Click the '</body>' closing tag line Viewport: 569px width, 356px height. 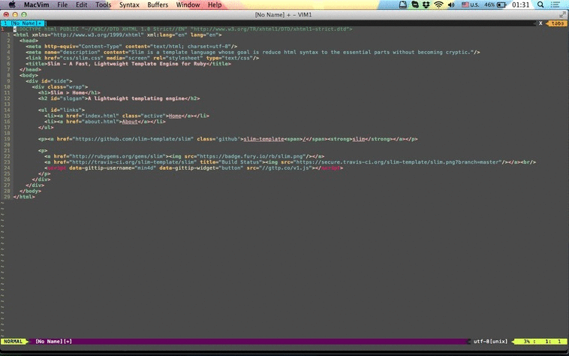pos(30,192)
